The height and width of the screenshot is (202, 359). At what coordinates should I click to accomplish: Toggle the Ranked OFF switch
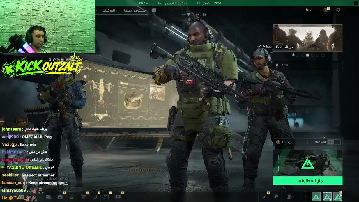pos(334,142)
